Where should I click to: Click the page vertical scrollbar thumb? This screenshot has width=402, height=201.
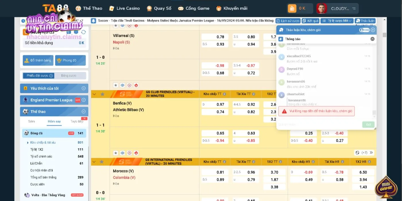[384, 35]
